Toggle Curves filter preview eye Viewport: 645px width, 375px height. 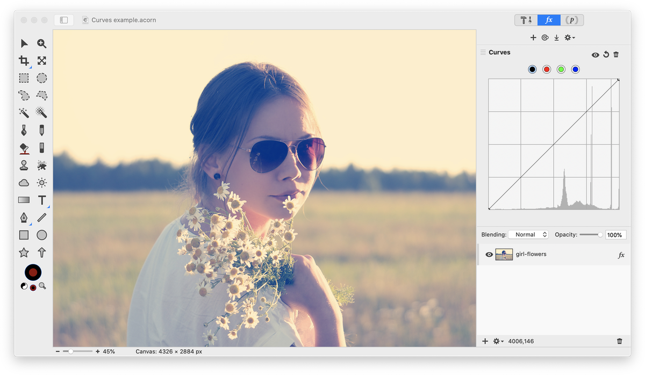point(595,55)
